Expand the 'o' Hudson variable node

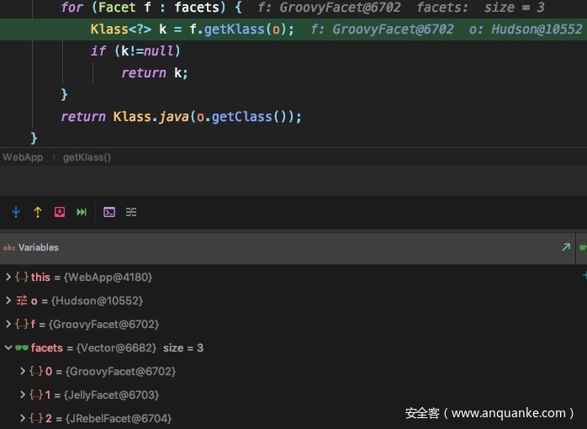click(x=8, y=300)
